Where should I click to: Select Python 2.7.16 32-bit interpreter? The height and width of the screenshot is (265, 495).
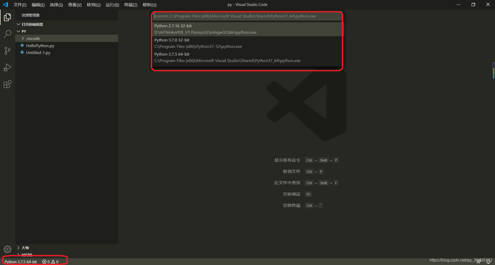248,29
